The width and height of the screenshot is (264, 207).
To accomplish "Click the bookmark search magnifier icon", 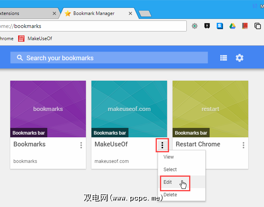I will 20,58.
